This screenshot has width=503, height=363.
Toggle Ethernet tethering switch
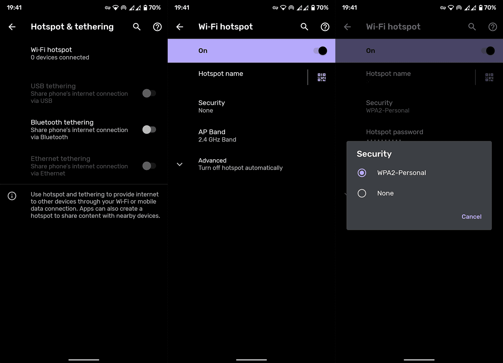[149, 166]
